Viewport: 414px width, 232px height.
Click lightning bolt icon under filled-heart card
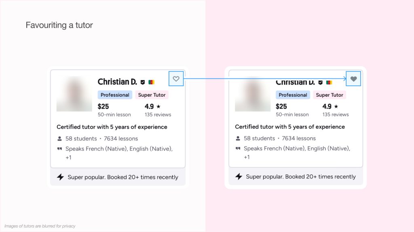(239, 176)
